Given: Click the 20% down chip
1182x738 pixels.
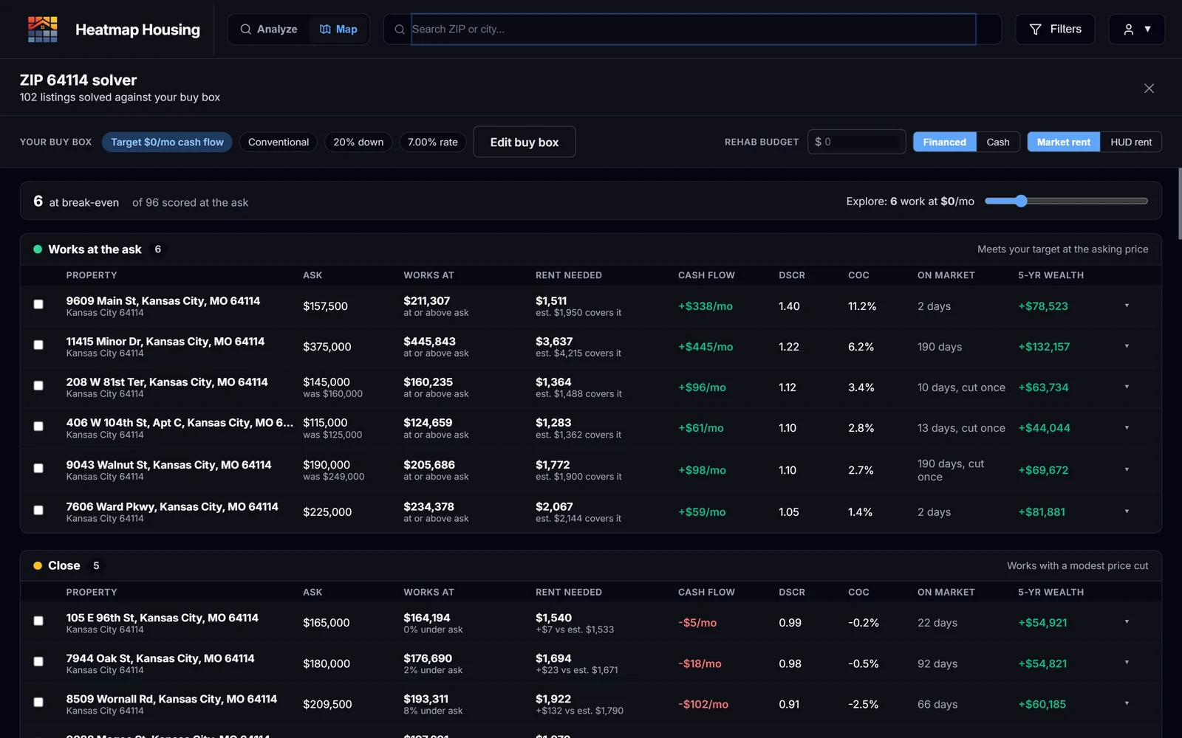Looking at the screenshot, I should pos(358,142).
